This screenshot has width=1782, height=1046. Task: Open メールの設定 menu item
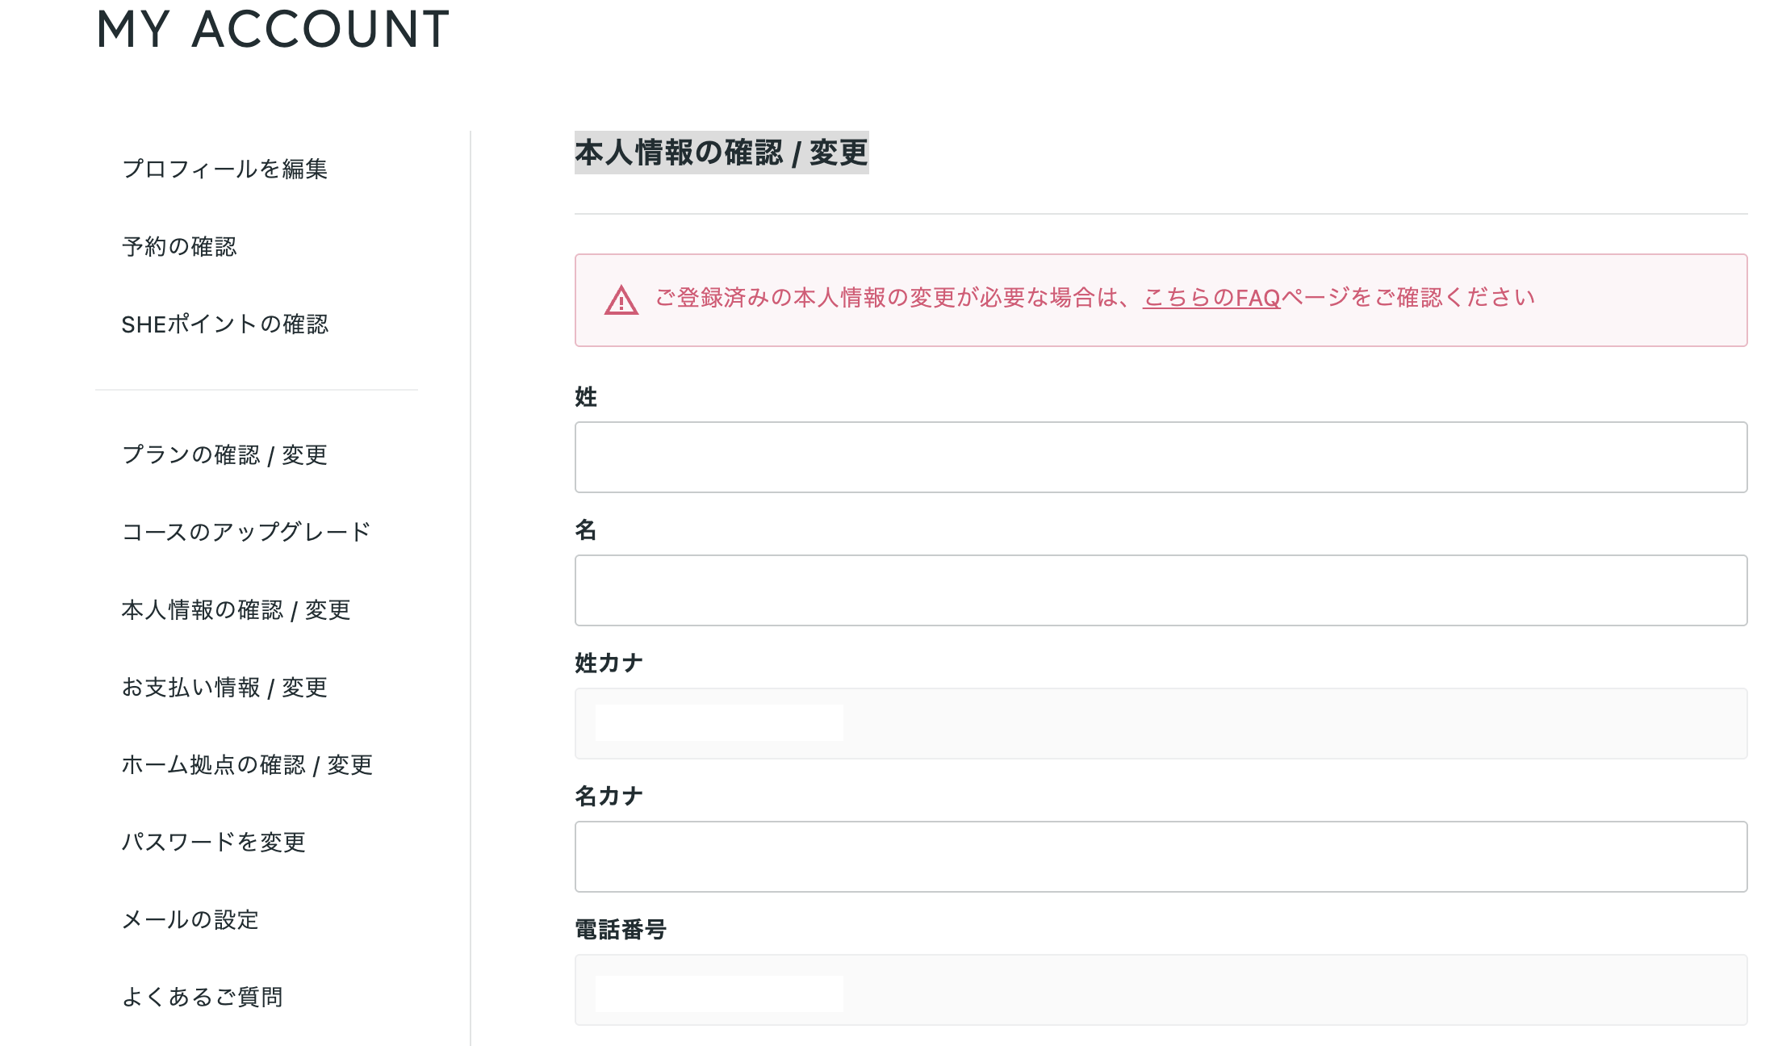tap(190, 920)
